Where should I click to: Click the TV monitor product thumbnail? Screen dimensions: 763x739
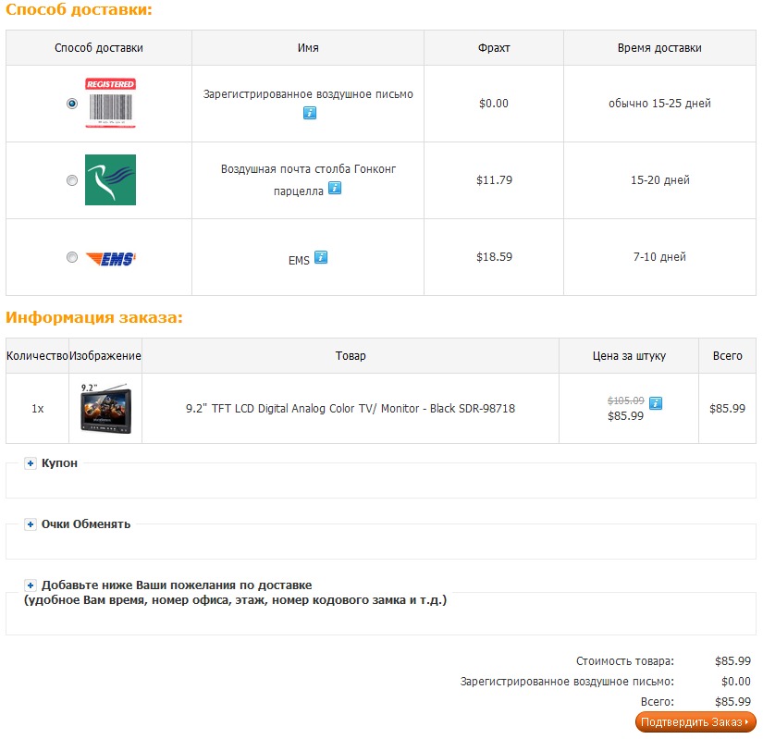(x=105, y=408)
